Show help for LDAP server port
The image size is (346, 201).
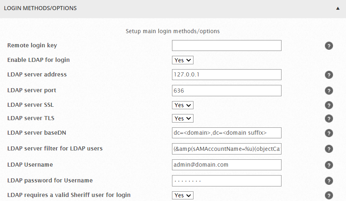pos(329,91)
